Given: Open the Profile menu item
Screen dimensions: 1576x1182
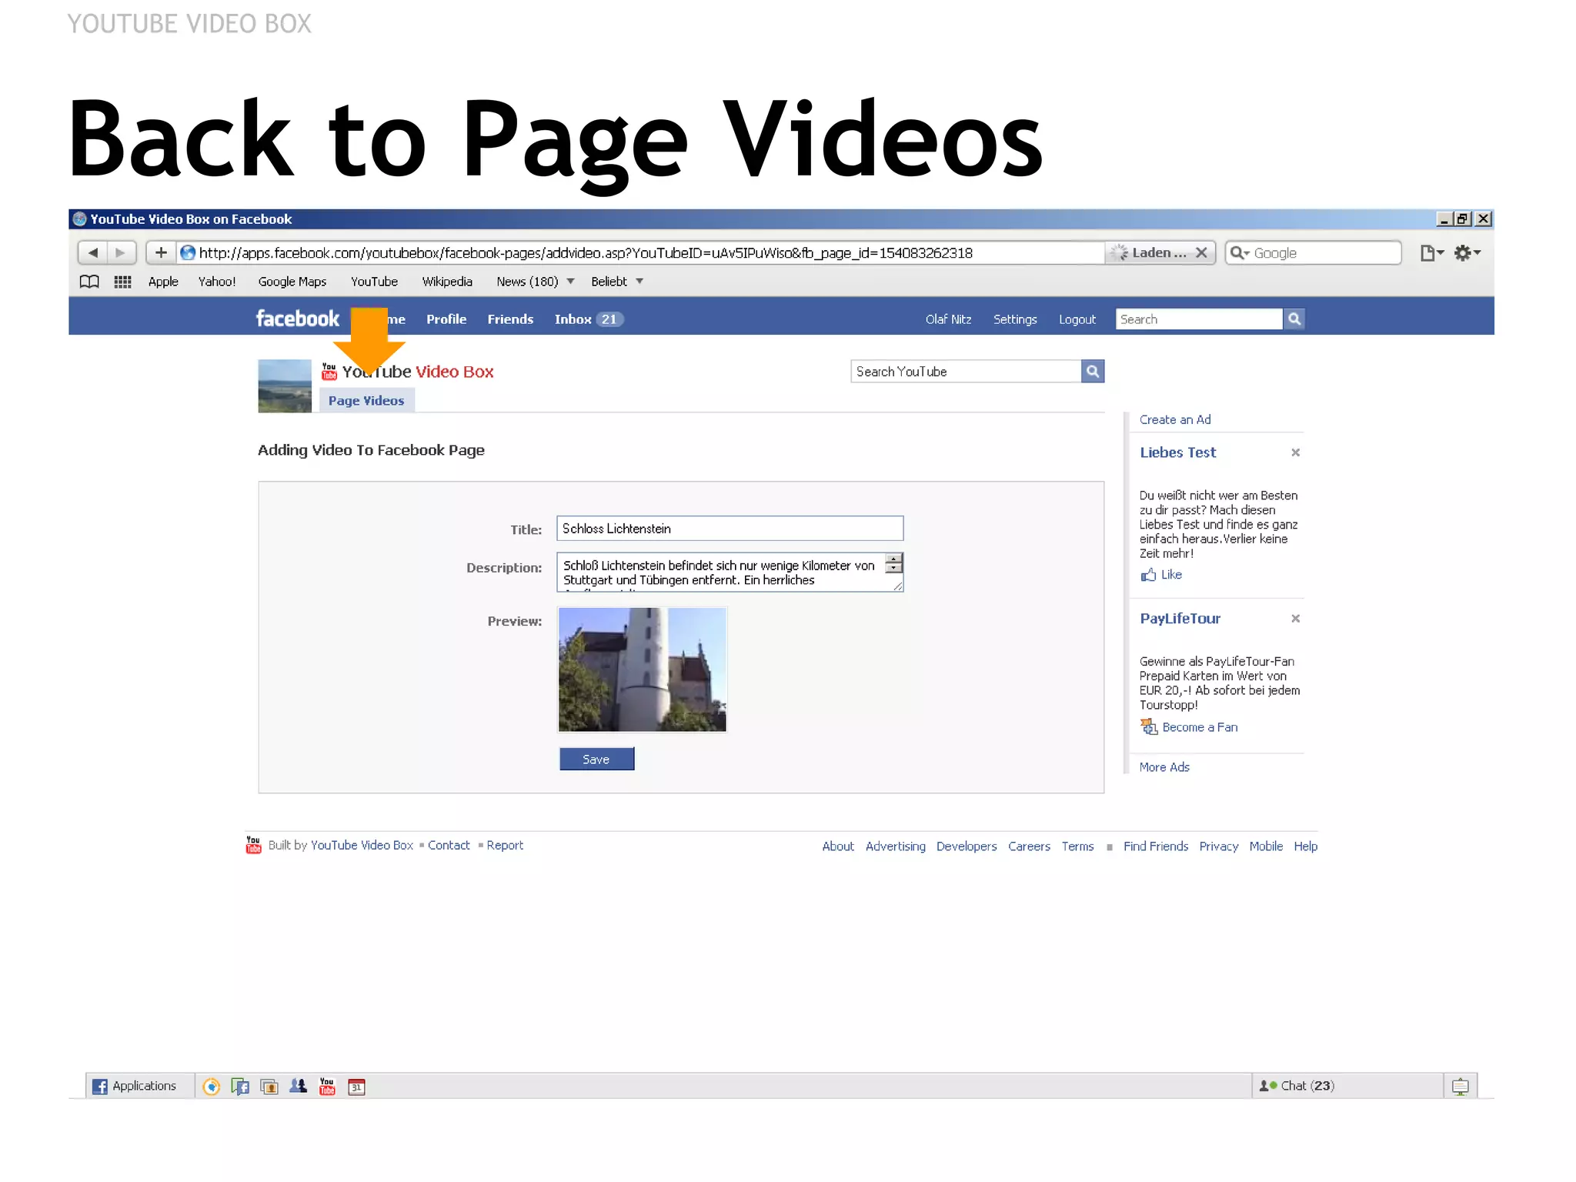Looking at the screenshot, I should pos(446,319).
